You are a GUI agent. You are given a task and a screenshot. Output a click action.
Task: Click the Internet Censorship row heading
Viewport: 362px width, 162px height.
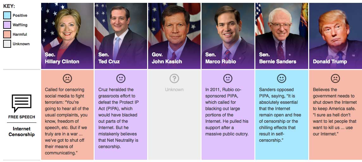22,132
